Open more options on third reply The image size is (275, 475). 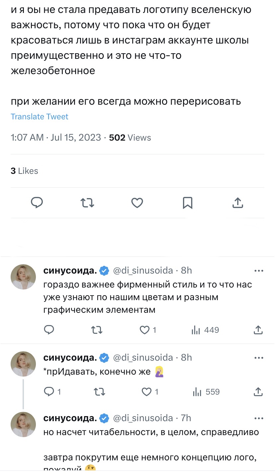[x=259, y=418]
